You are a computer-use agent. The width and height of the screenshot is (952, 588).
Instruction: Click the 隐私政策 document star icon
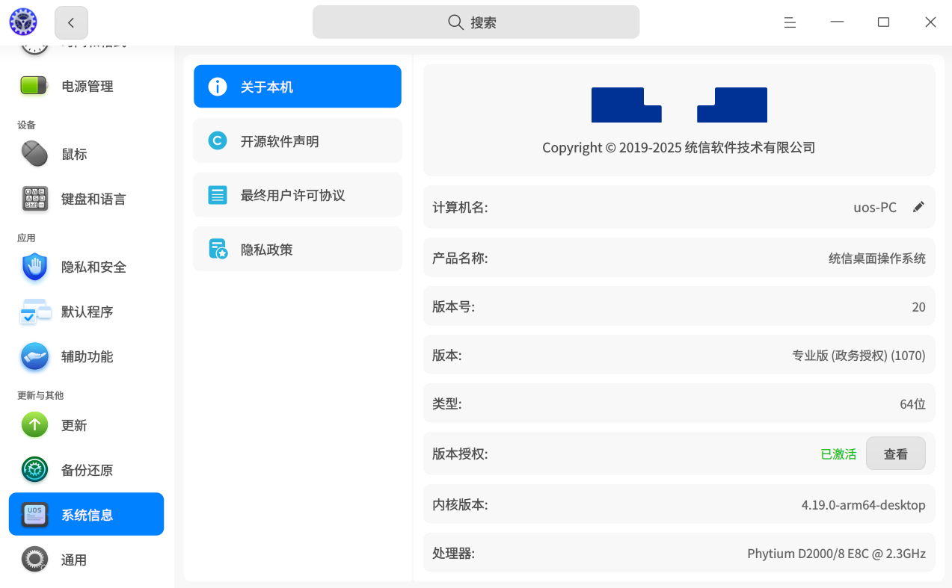click(218, 249)
